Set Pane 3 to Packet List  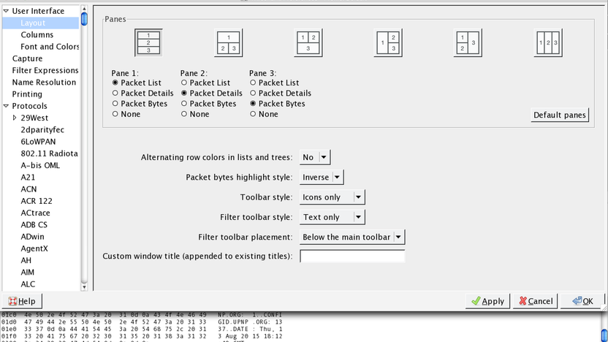pyautogui.click(x=275, y=83)
